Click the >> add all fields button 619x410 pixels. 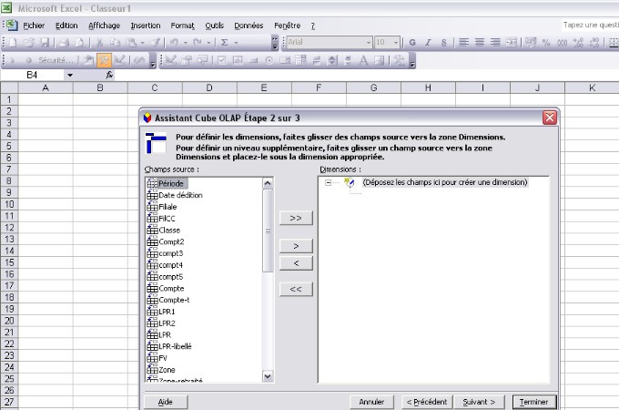[296, 218]
